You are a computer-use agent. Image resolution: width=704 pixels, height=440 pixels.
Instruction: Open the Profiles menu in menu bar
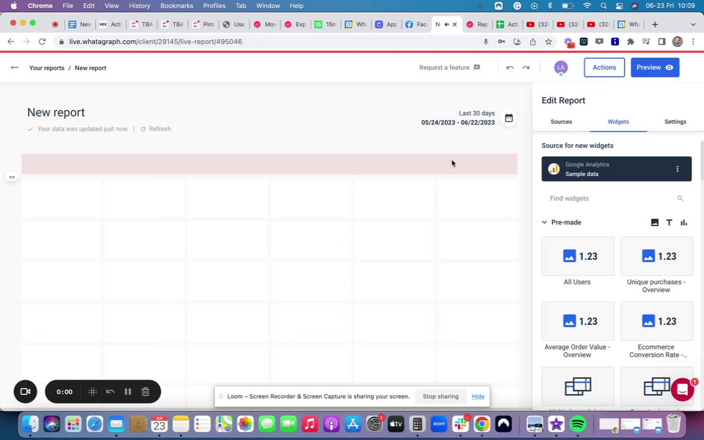point(214,6)
